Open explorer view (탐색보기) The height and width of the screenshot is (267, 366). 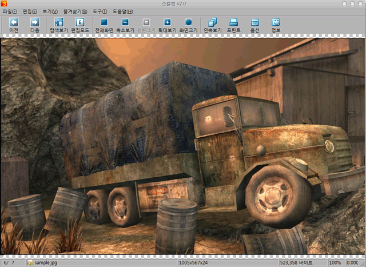point(59,25)
